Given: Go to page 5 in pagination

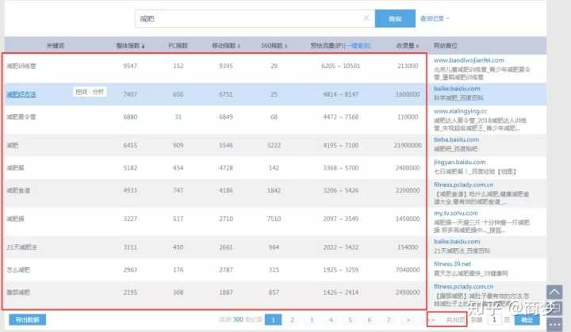Looking at the screenshot, I should click(x=349, y=320).
